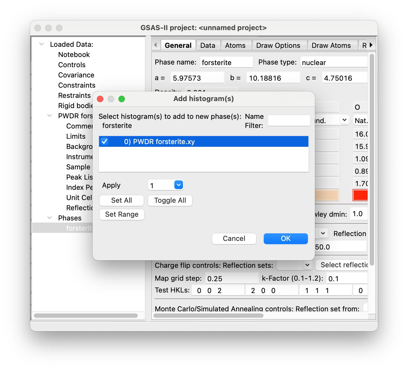This screenshot has height=371, width=408.
Task: Click the green zoom button on dialog
Action: (x=122, y=99)
